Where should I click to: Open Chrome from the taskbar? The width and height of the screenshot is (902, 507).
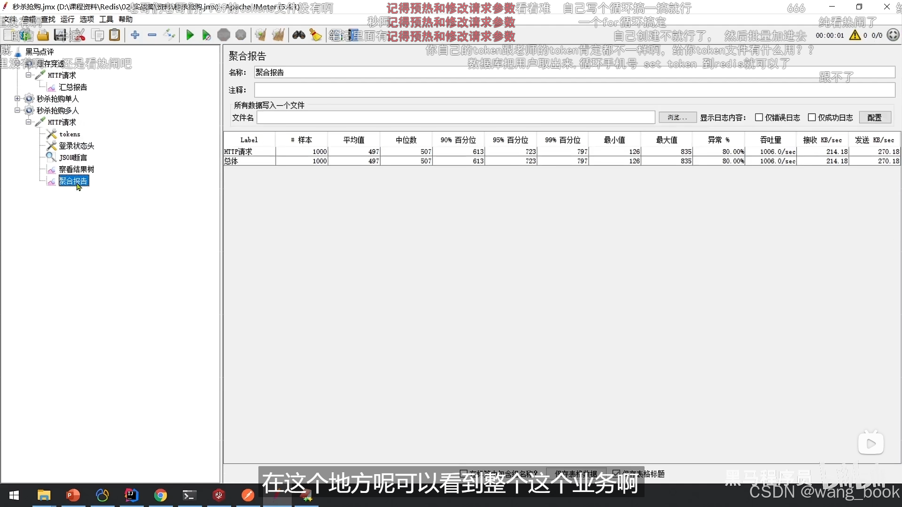point(161,495)
